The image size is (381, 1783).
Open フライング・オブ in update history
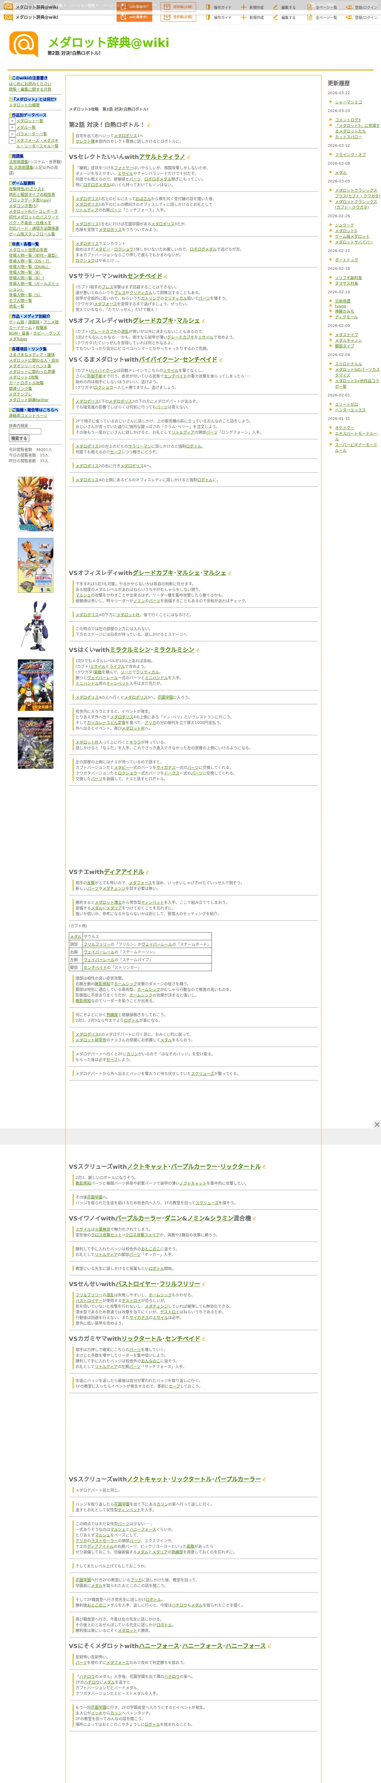coord(350,155)
